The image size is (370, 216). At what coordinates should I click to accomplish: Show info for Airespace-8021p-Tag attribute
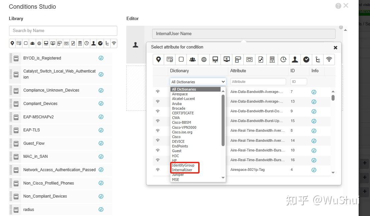coord(314,170)
